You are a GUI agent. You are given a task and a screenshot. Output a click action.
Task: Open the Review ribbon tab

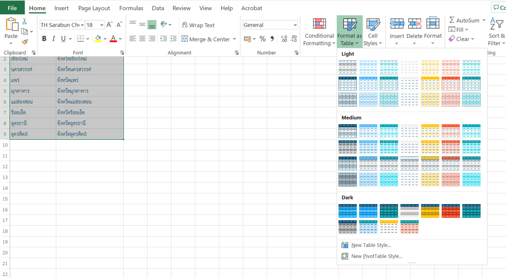182,8
